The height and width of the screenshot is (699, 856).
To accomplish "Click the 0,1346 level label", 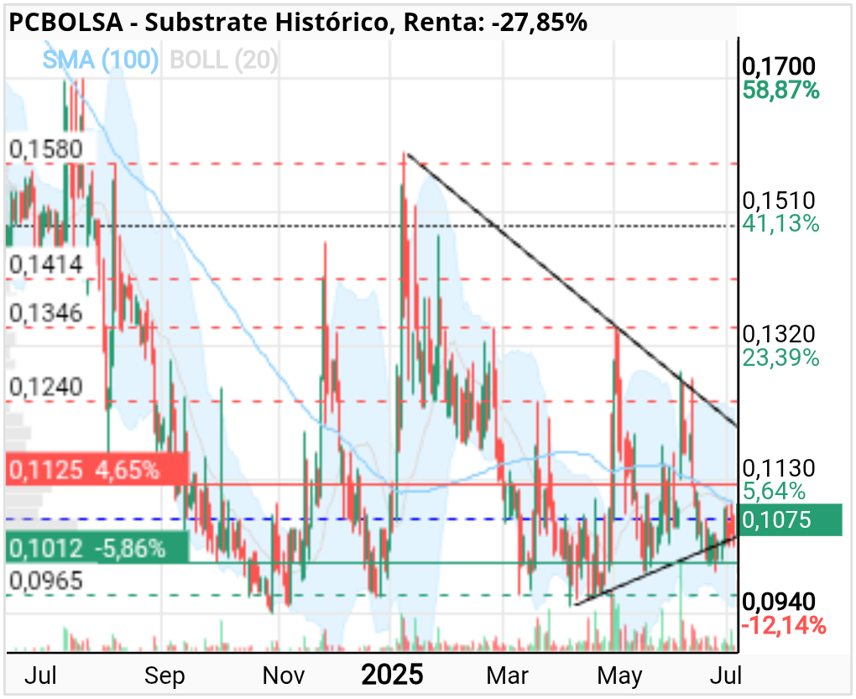I will pos(46,313).
